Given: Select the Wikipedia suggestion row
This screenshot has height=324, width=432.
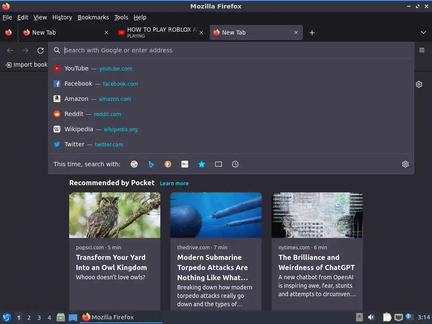Looking at the screenshot, I should 231,129.
